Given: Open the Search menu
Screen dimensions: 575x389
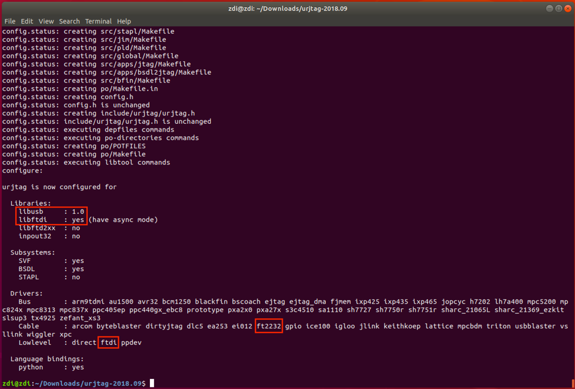Looking at the screenshot, I should point(69,21).
